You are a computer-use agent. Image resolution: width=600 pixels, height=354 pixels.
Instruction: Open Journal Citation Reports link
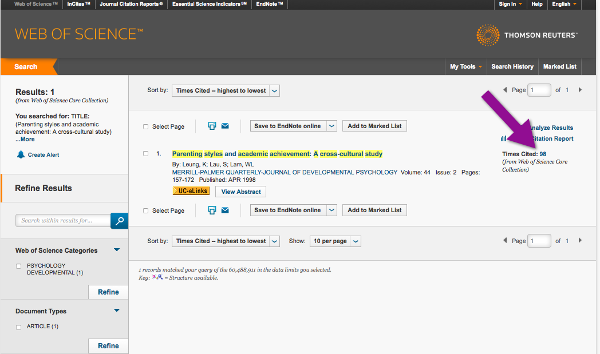click(x=131, y=4)
